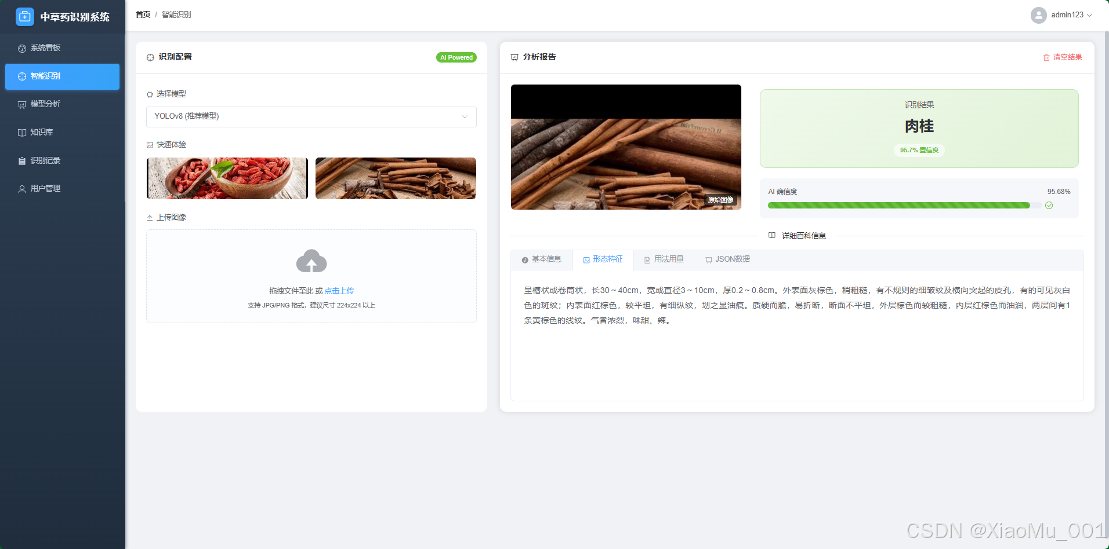Viewport: 1109px width, 549px height.
Task: Click the 识别配置 panel header icon
Action: tap(150, 57)
